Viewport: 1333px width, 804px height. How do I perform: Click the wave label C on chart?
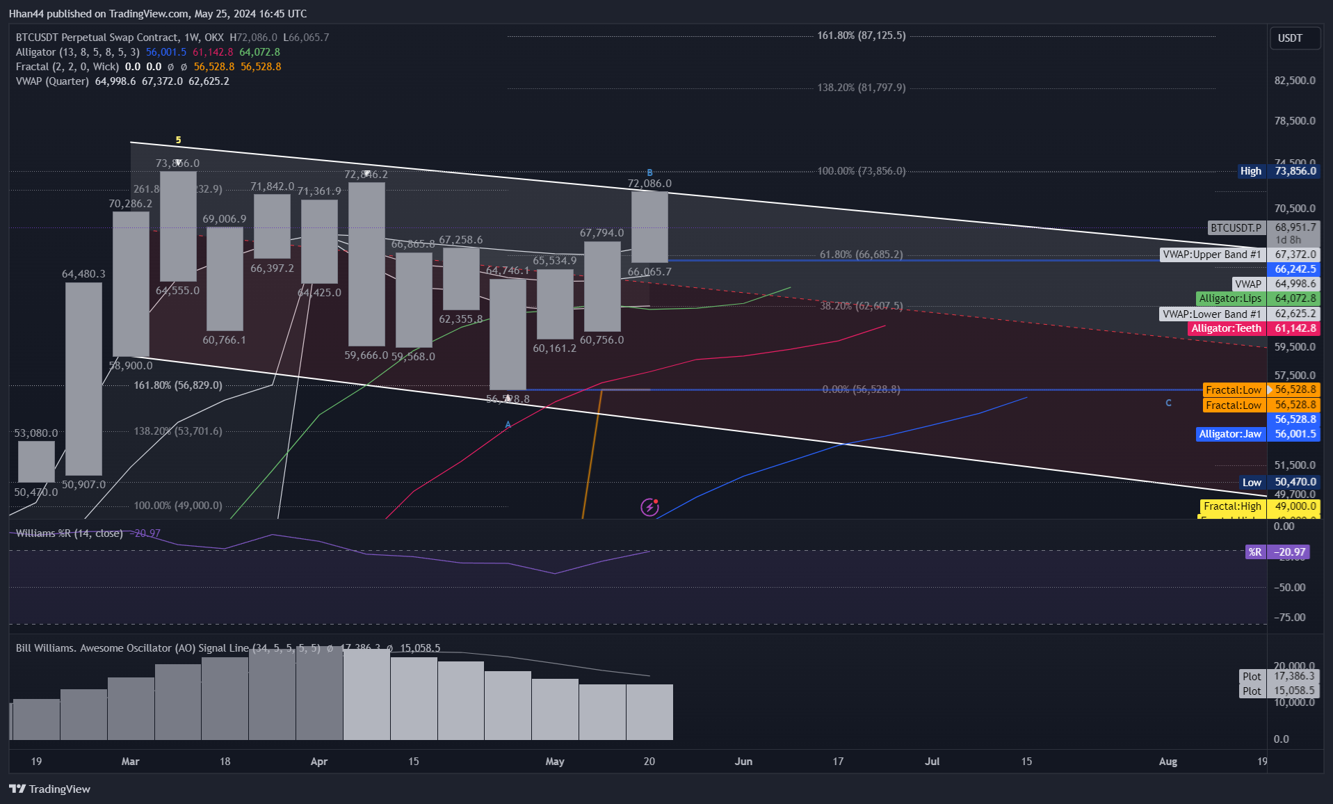click(1168, 403)
